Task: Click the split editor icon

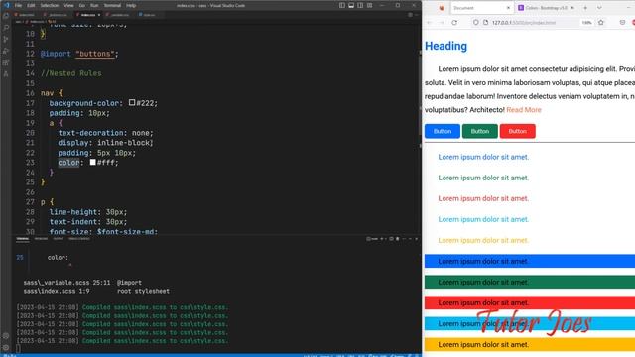Action: [x=410, y=15]
